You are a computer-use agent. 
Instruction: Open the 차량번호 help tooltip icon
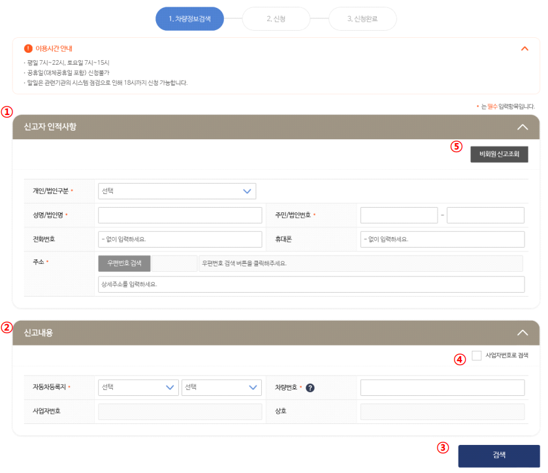[x=310, y=387]
